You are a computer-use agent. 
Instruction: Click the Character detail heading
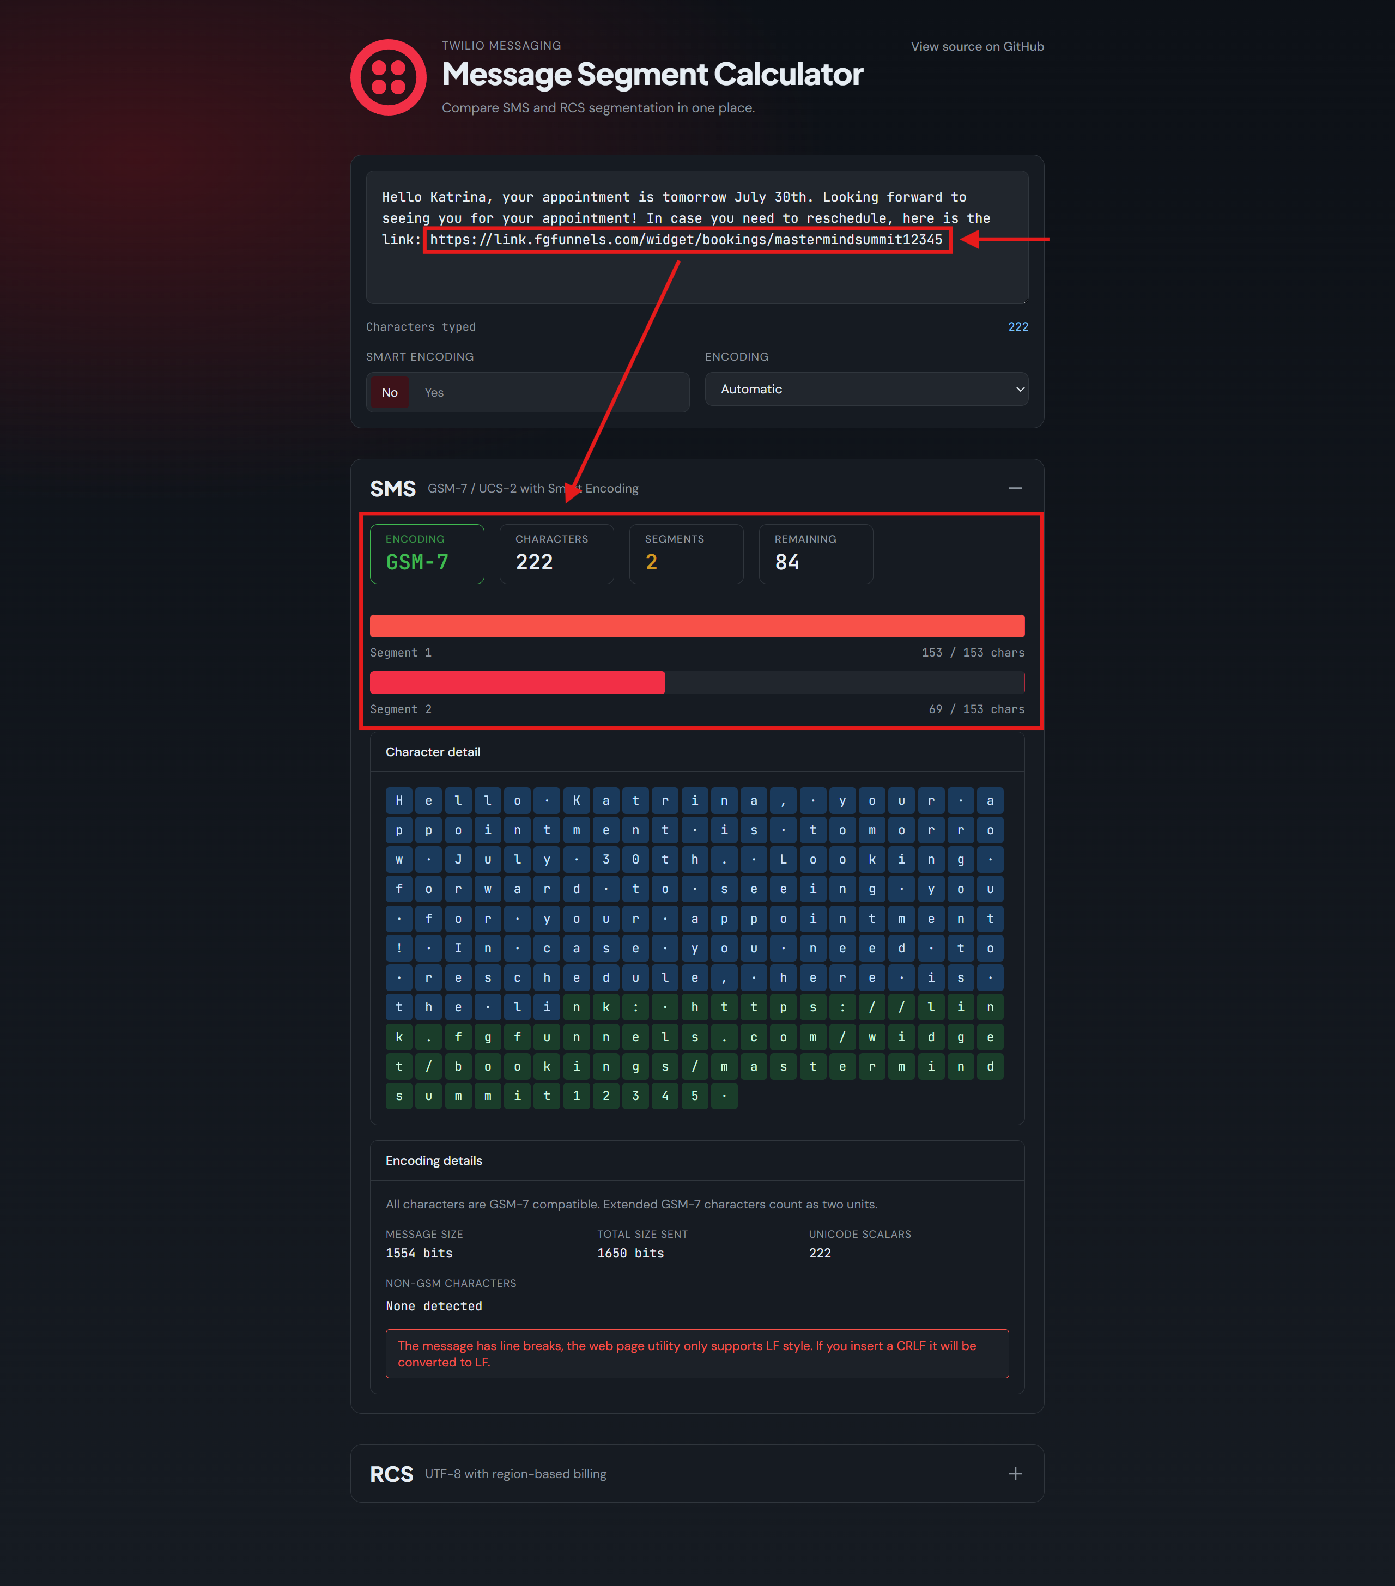pos(433,752)
